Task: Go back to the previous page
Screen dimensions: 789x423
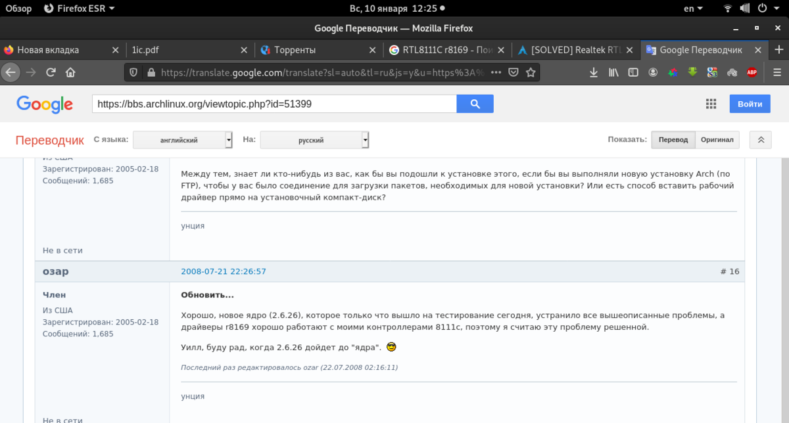Action: 11,72
